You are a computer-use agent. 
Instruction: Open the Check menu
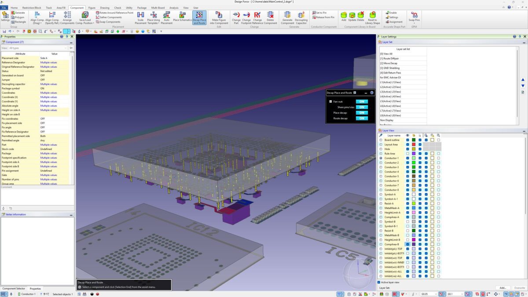[117, 7]
